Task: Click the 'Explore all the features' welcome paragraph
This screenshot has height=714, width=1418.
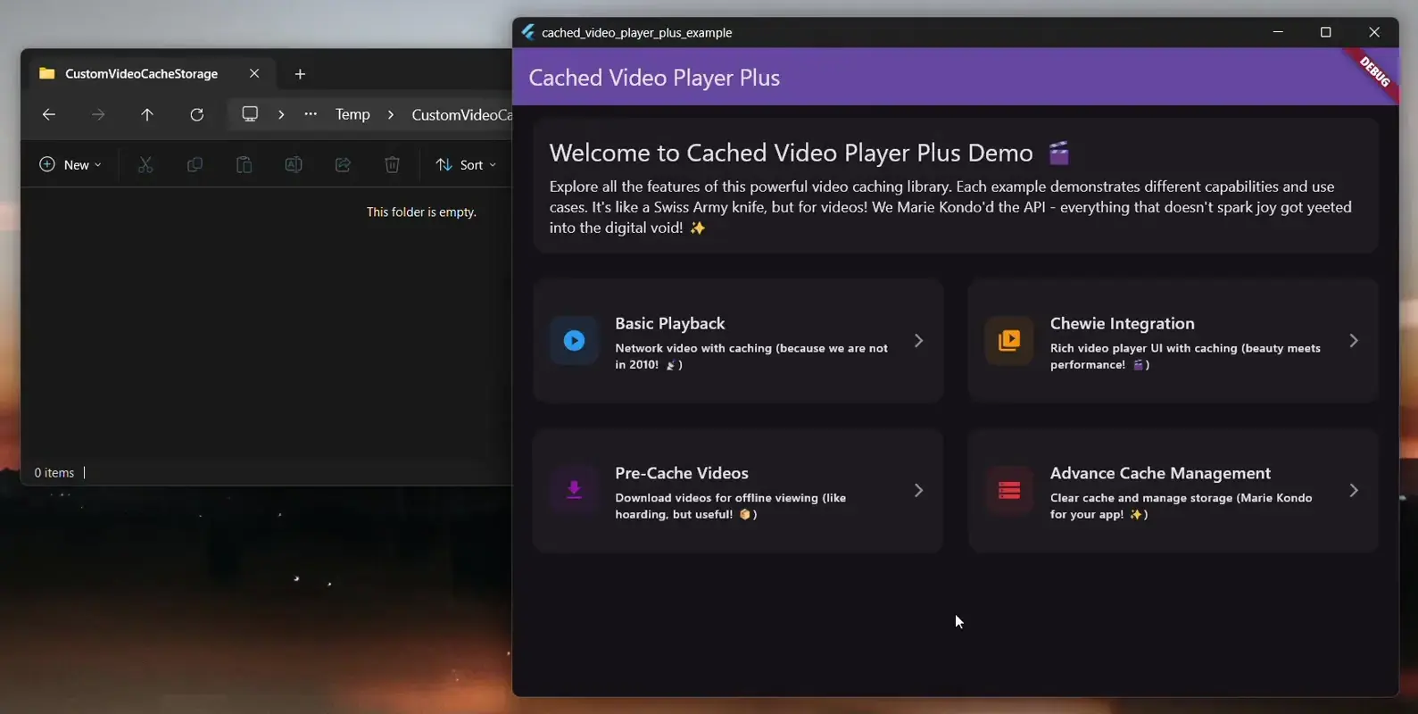Action: click(x=951, y=207)
